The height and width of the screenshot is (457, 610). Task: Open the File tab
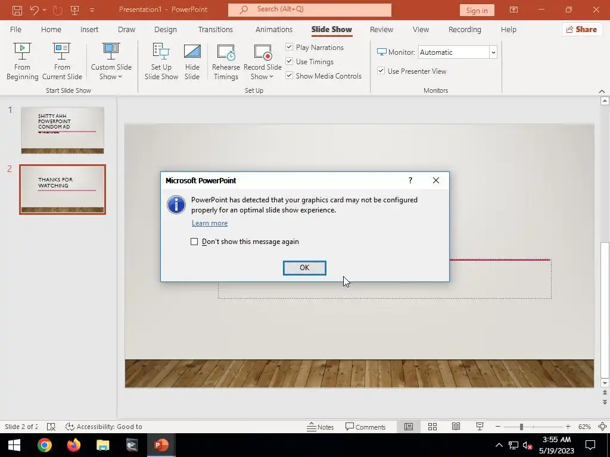15,30
